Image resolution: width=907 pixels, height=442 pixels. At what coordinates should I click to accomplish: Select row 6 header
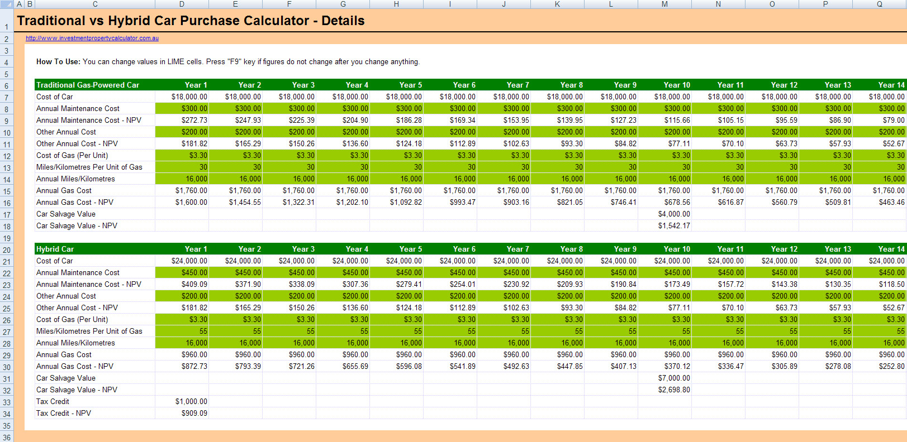(x=7, y=86)
